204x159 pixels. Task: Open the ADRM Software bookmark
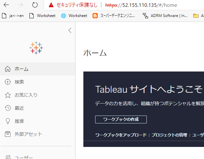click(165, 16)
